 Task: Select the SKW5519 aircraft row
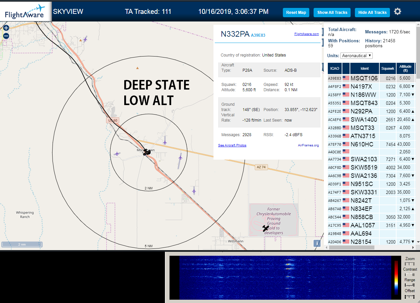(x=371, y=168)
